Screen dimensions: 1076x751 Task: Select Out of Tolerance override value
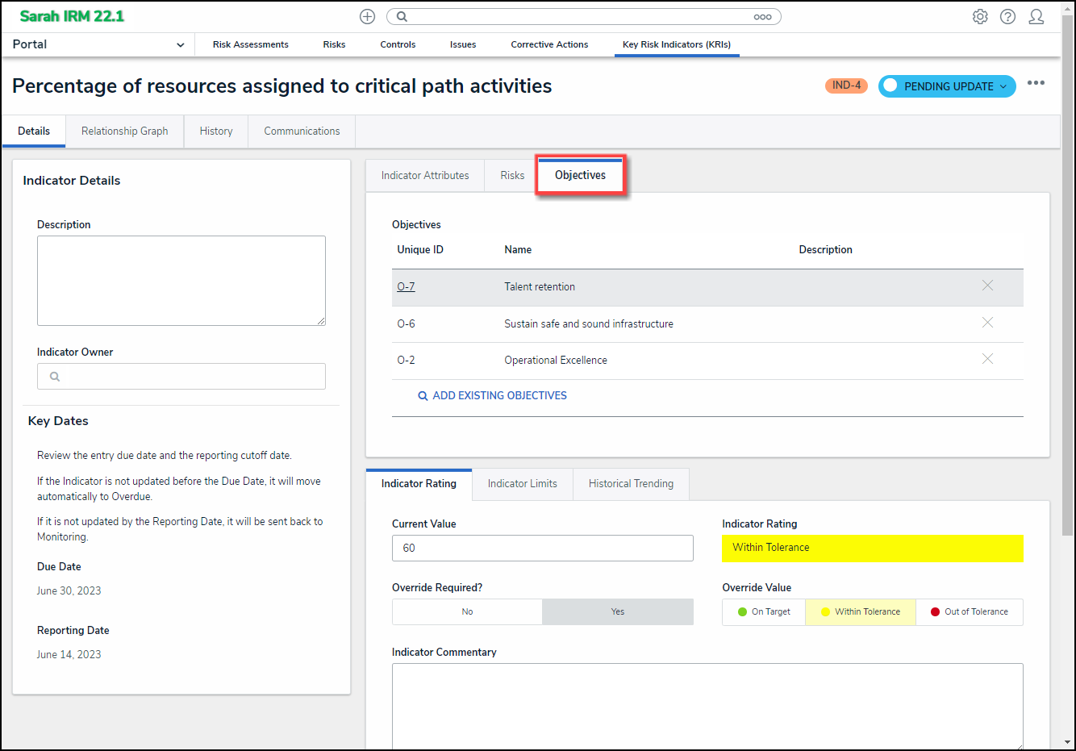point(969,611)
